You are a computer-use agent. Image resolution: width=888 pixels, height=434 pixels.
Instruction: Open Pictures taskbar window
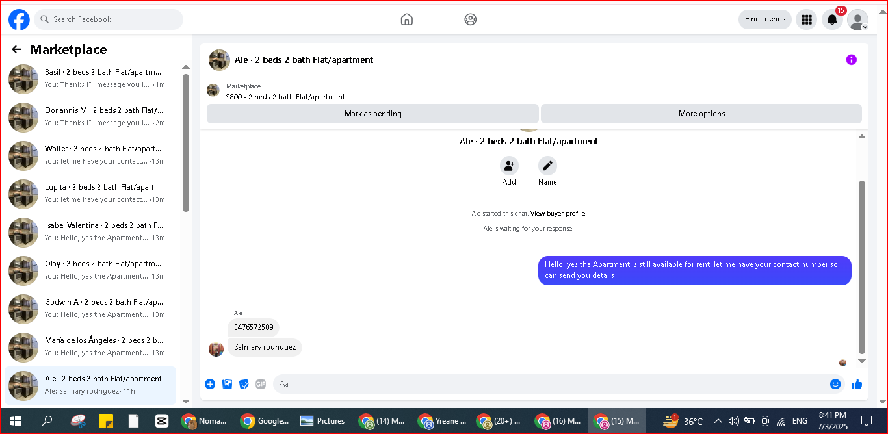click(322, 421)
